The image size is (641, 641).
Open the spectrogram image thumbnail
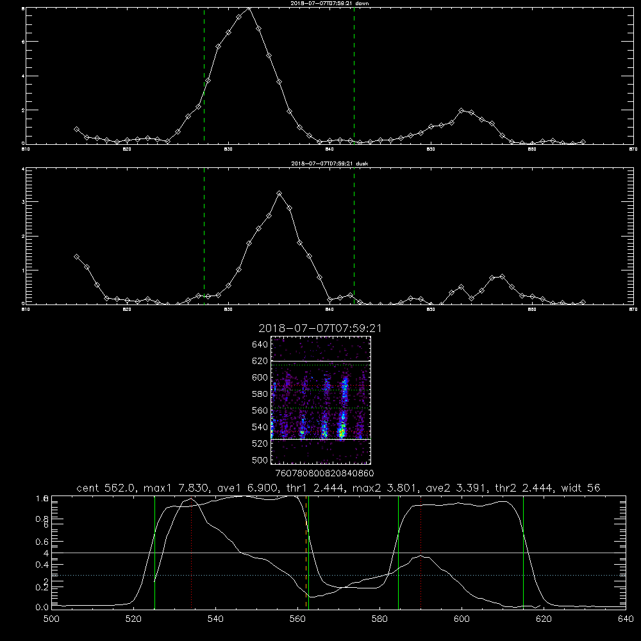321,400
